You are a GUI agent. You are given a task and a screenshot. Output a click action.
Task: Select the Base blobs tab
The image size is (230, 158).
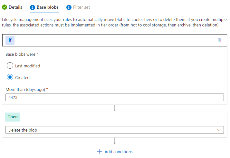point(48,7)
